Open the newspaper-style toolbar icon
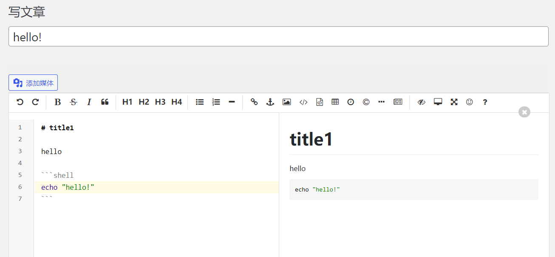This screenshot has width=555, height=257. point(398,102)
